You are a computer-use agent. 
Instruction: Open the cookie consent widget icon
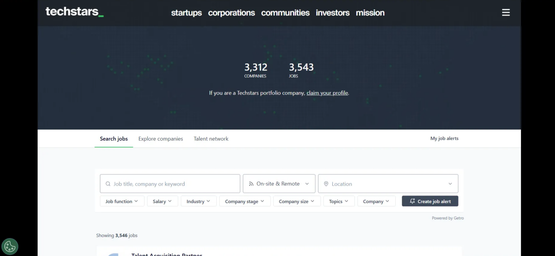(10, 246)
